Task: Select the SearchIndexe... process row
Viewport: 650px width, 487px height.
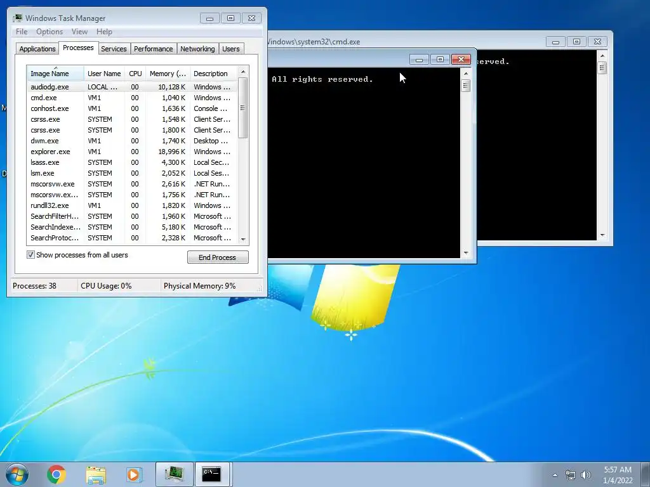Action: (x=132, y=227)
